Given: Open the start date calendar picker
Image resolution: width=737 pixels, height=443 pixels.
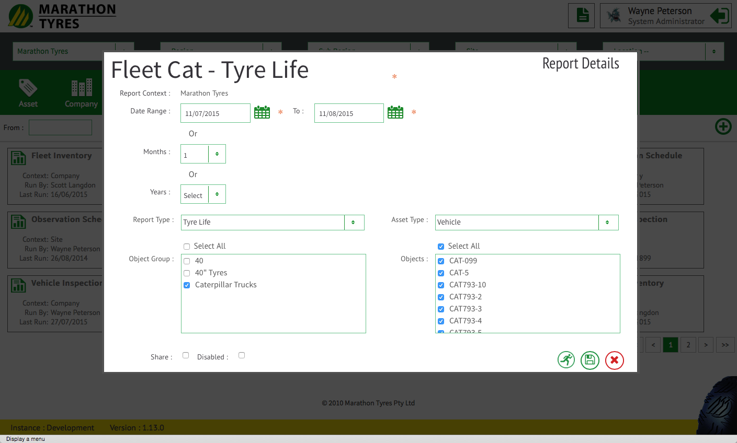Looking at the screenshot, I should (262, 112).
